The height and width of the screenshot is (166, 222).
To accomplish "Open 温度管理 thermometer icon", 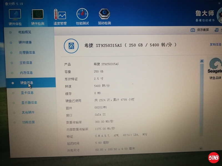I will [x=60, y=14].
